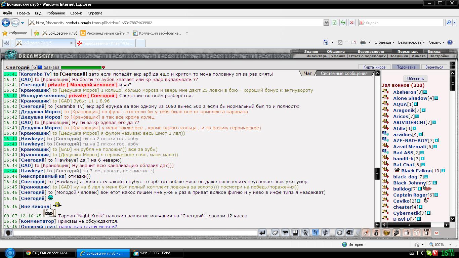Open game menu Знания
Viewport: 459px width, 258px height.
click(x=311, y=51)
